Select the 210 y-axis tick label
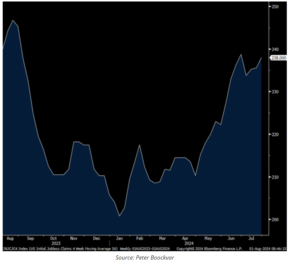 pyautogui.click(x=276, y=177)
